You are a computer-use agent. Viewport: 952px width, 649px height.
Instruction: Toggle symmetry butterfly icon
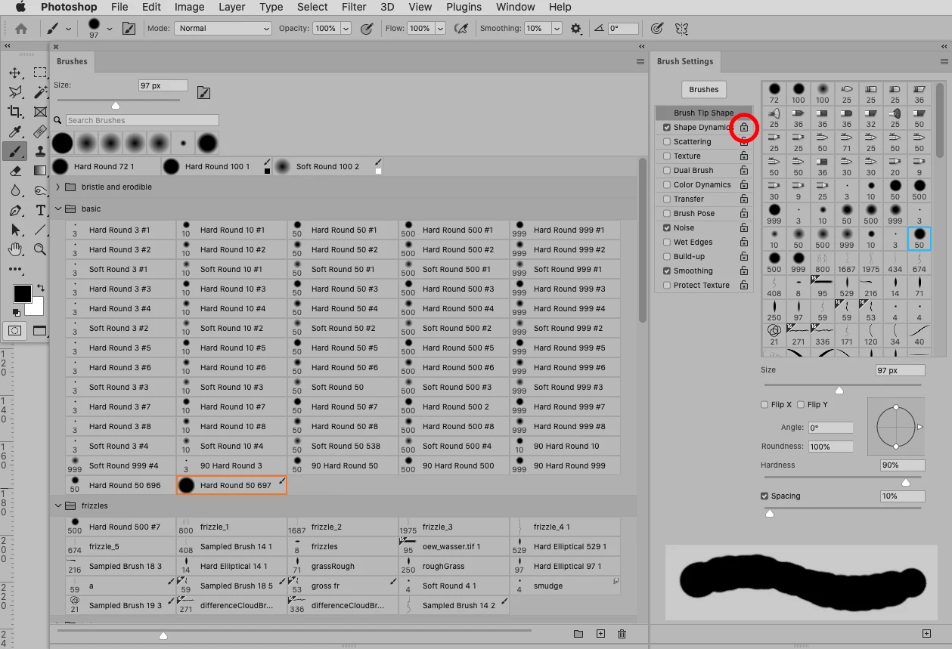681,29
